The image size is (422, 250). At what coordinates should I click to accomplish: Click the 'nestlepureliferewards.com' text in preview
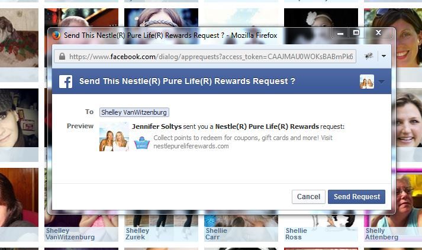(191, 146)
